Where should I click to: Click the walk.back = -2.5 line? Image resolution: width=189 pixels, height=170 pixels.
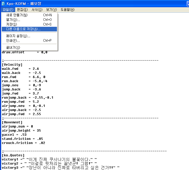[21, 73]
